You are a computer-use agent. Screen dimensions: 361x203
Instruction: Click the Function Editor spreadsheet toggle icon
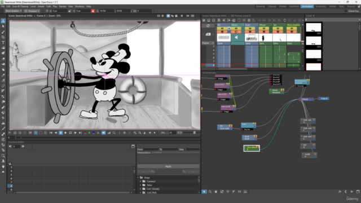[133, 147]
